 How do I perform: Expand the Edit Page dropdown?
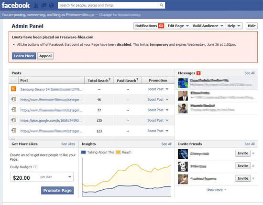178,26
